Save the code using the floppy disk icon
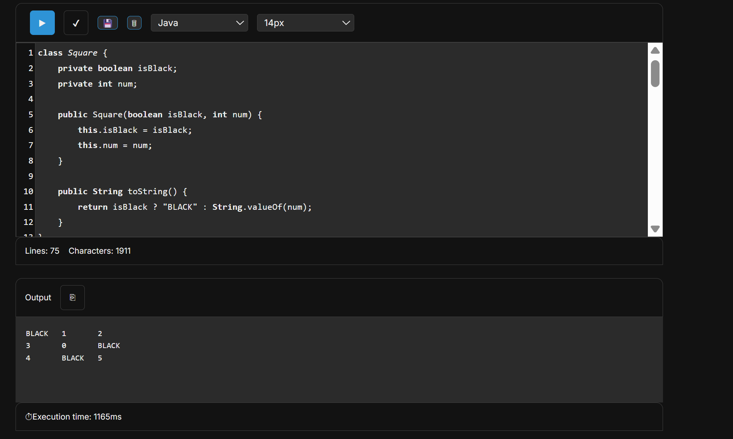The width and height of the screenshot is (733, 439). (108, 23)
